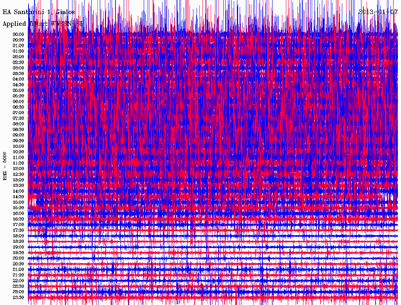Select the '00:30' time label
Image resolution: width=401 pixels, height=305 pixels.
[18, 40]
